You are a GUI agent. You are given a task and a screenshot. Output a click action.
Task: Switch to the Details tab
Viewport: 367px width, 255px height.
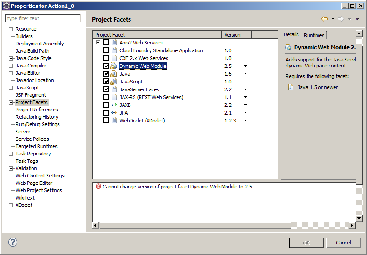click(291, 35)
